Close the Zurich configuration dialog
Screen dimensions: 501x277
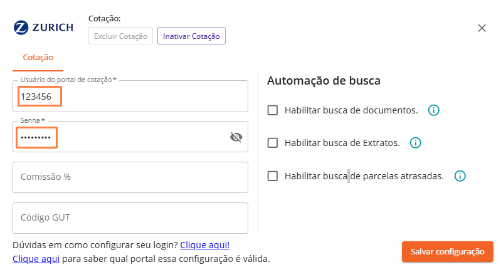tap(482, 28)
